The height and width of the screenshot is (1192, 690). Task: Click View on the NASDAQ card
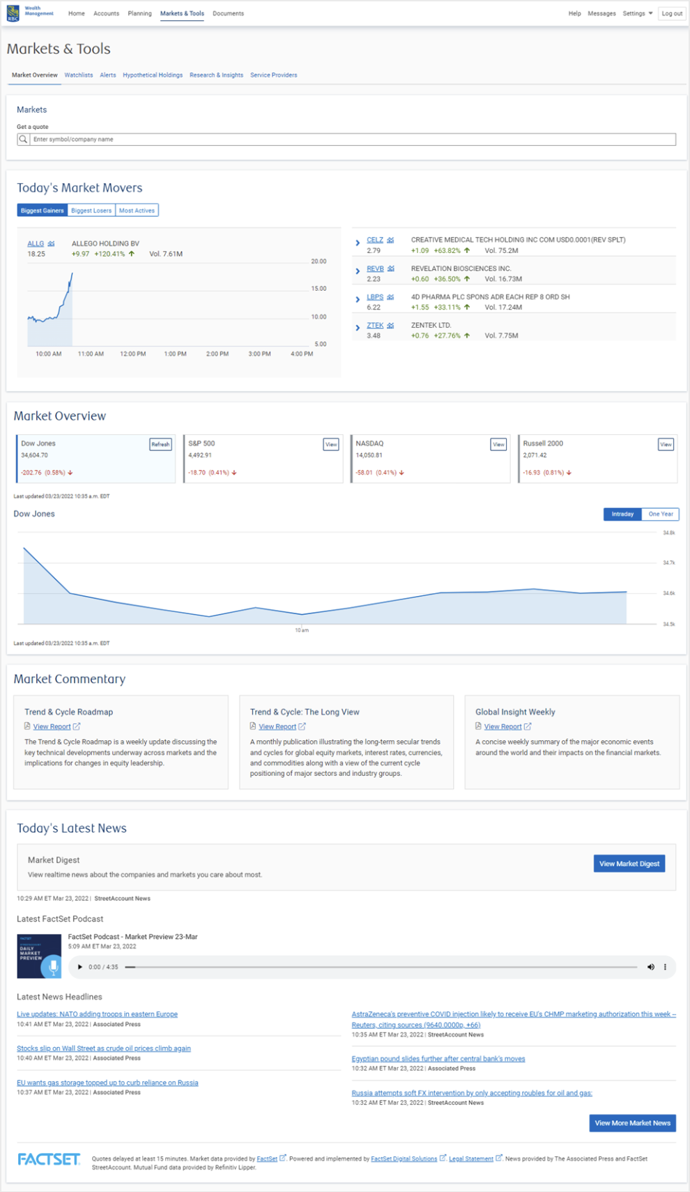498,445
